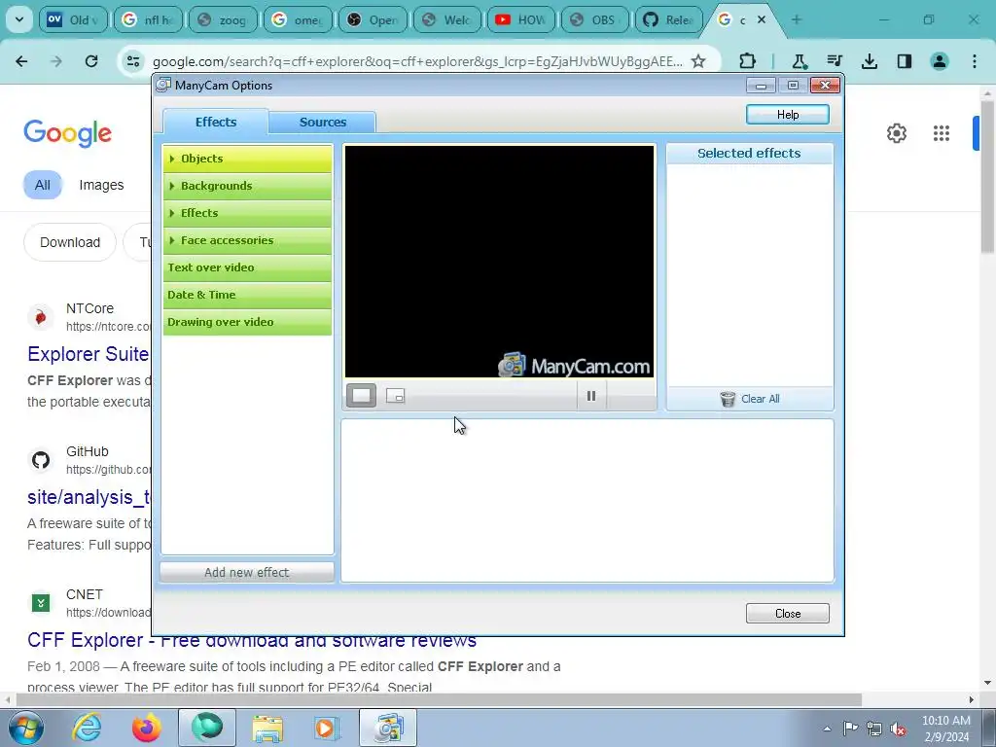Select the All search filter
Screen dimensions: 996x747
pos(43,185)
